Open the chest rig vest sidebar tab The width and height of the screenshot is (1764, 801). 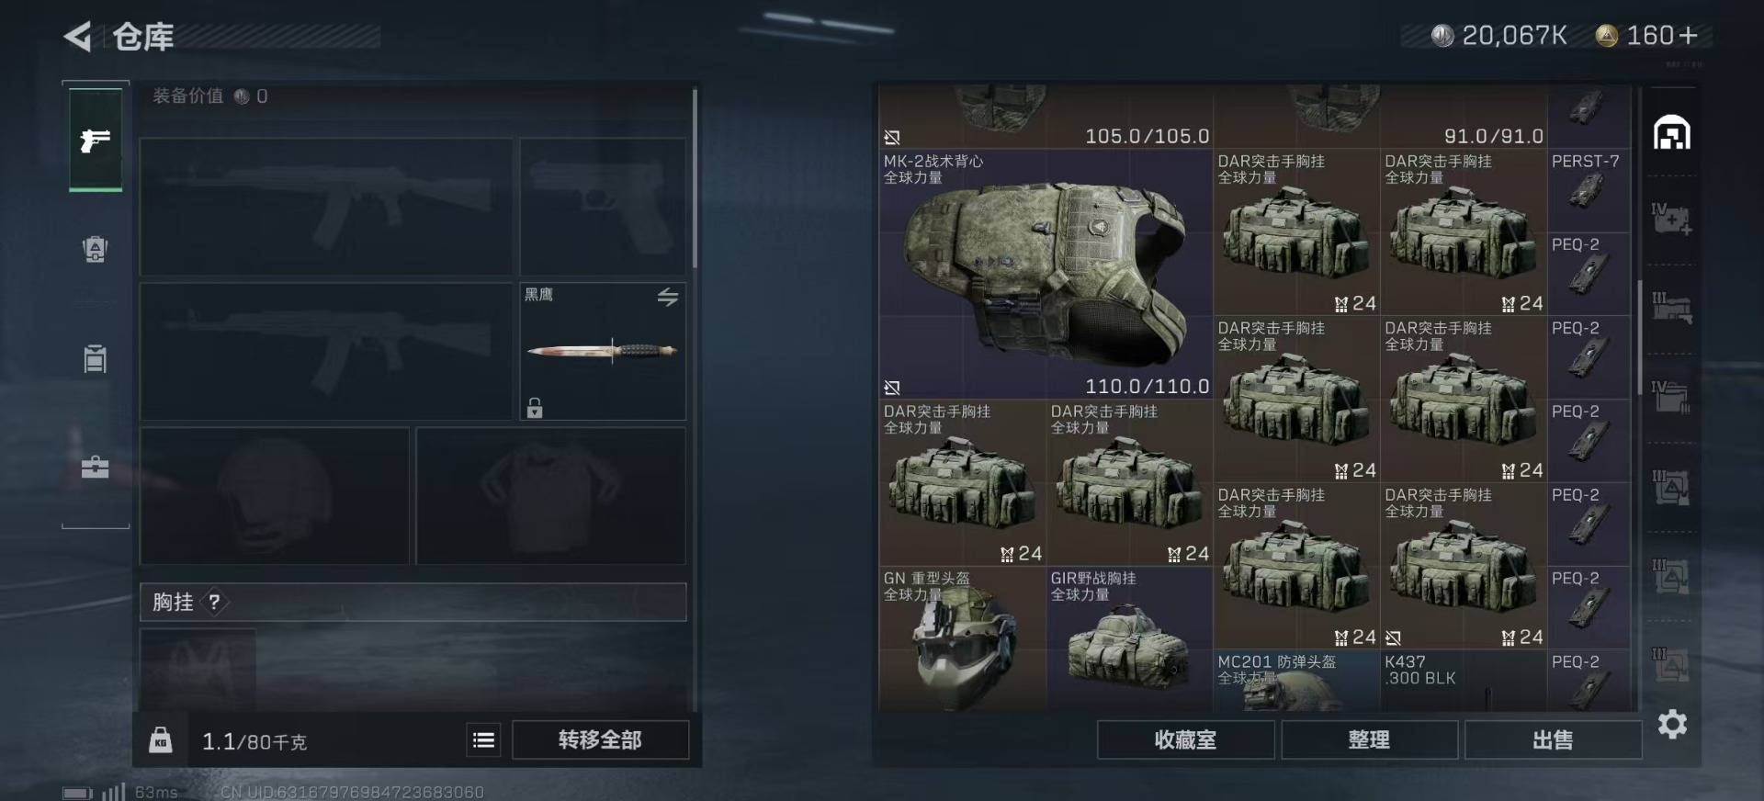click(96, 358)
